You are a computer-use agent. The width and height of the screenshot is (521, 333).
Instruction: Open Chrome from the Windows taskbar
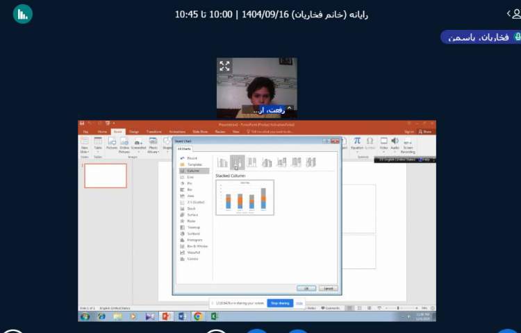(x=198, y=316)
